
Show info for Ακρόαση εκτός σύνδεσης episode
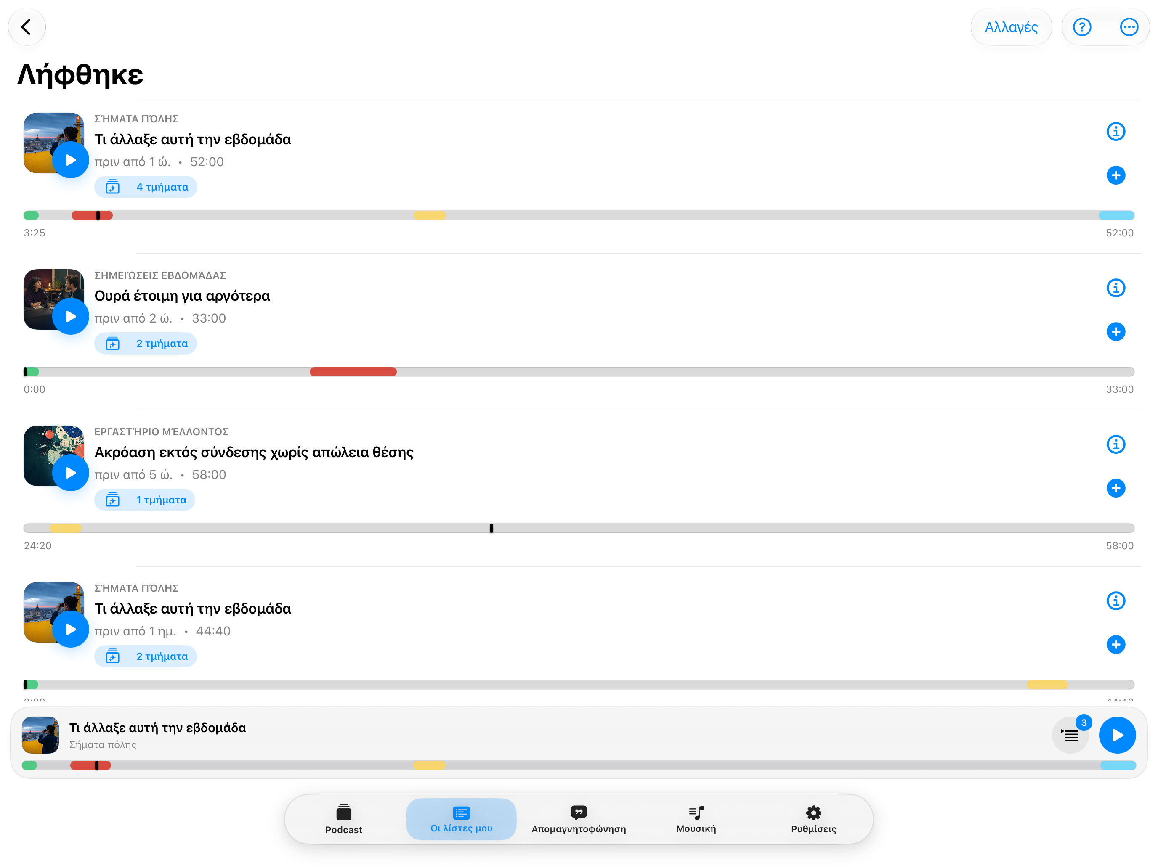[x=1116, y=444]
